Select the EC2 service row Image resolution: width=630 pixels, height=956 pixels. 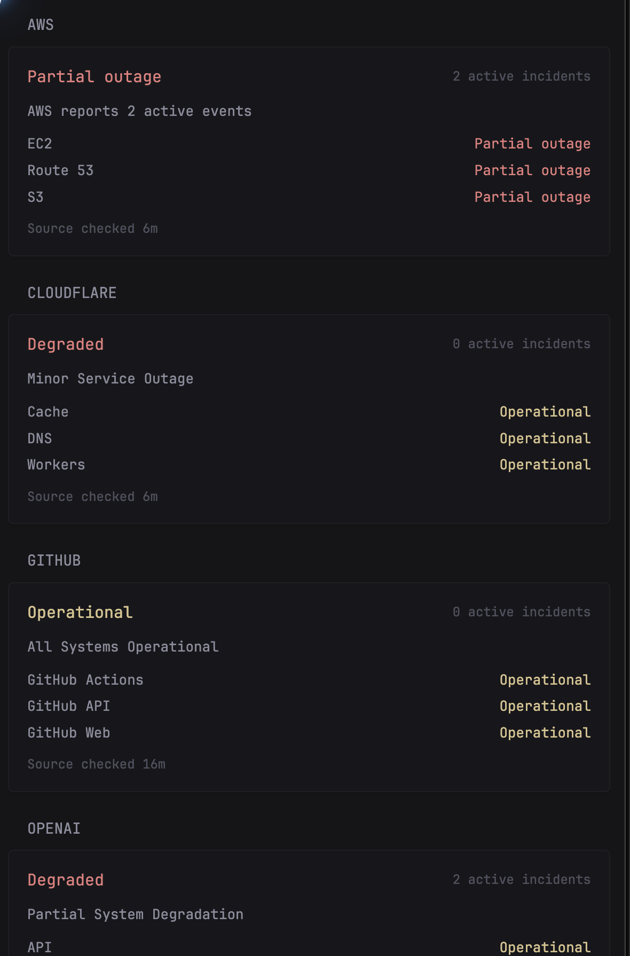point(309,144)
